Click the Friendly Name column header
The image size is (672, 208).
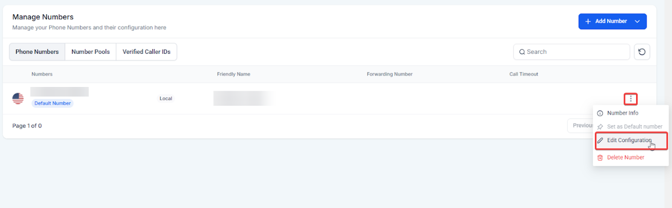[233, 74]
